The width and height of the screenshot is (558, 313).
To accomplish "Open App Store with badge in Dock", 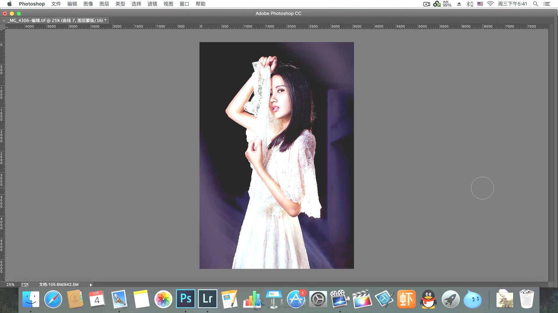I will click(296, 299).
